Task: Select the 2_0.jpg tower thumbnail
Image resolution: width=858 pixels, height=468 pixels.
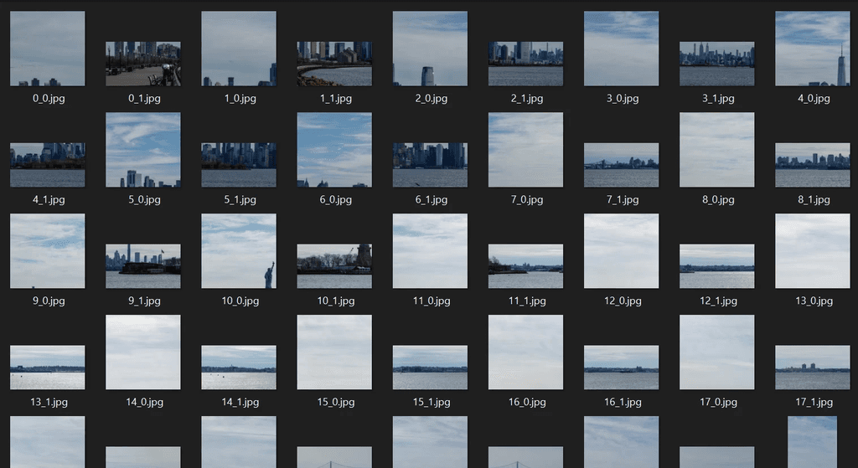Action: point(430,49)
